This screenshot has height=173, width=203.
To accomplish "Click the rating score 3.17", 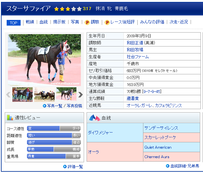I will [x=87, y=9].
